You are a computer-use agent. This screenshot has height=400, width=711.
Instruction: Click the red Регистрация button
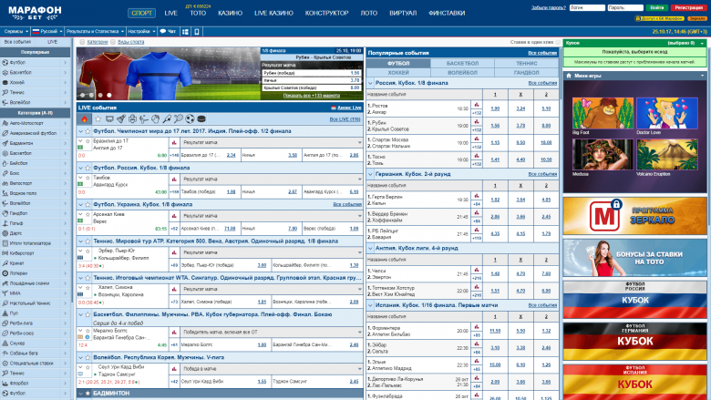pos(688,7)
